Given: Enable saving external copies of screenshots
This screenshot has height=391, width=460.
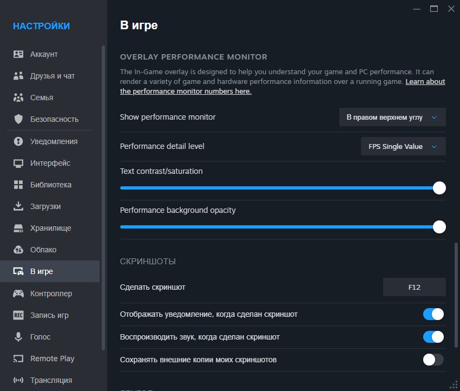Looking at the screenshot, I should 433,360.
